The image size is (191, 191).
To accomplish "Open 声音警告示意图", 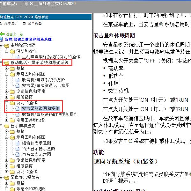I will click(37, 154).
